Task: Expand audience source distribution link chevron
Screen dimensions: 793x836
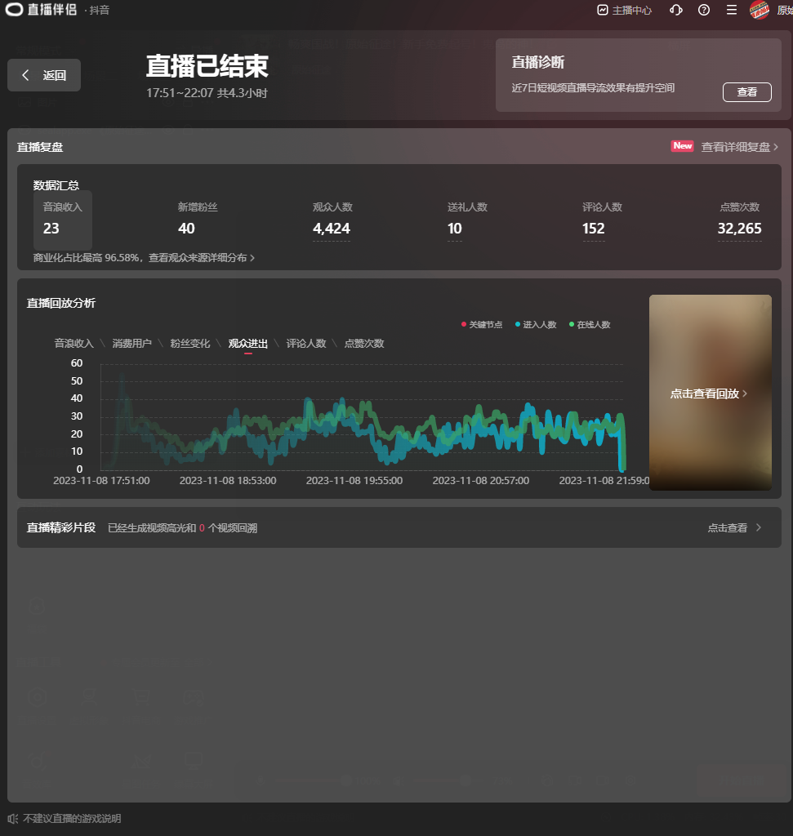Action: pos(252,258)
